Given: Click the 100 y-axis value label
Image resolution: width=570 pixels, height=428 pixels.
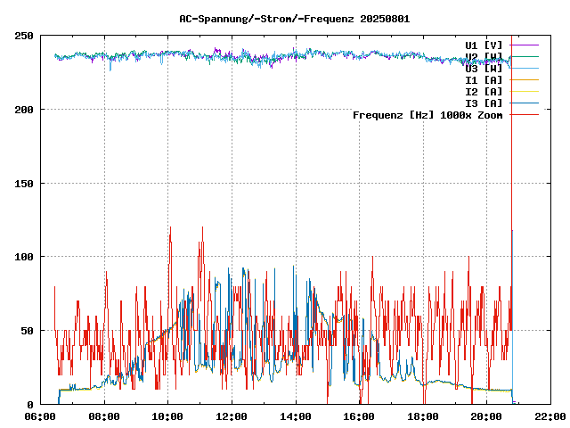Looking at the screenshot, I should pyautogui.click(x=24, y=257).
